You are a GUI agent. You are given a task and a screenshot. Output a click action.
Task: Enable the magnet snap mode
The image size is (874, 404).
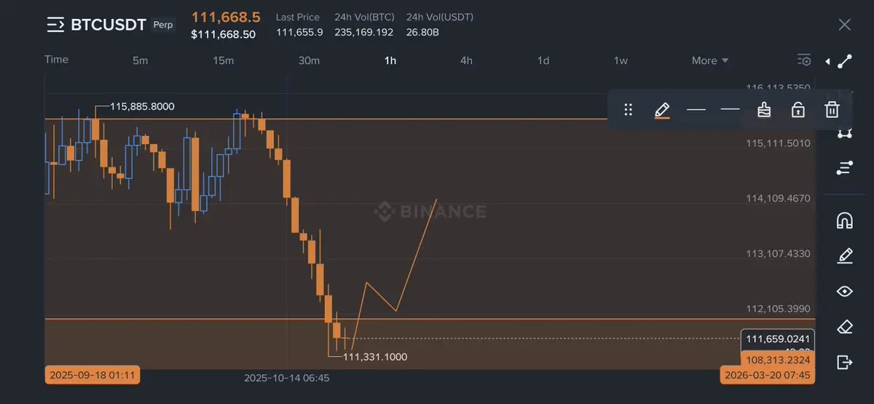click(x=844, y=221)
